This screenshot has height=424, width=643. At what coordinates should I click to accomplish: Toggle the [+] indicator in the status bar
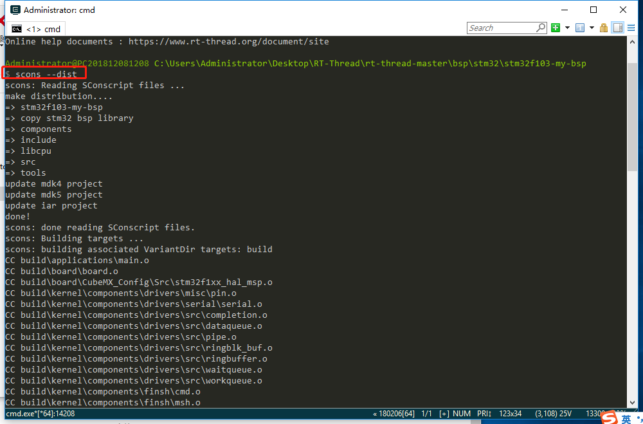(444, 414)
